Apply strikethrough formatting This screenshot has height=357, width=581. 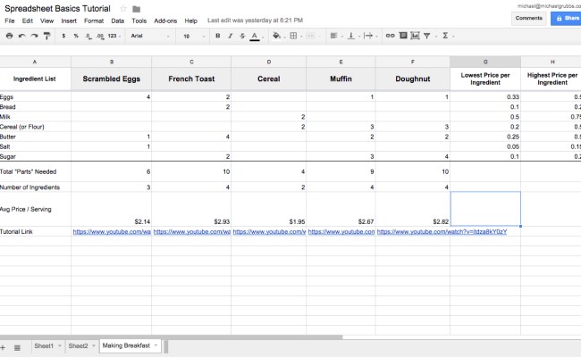point(242,36)
